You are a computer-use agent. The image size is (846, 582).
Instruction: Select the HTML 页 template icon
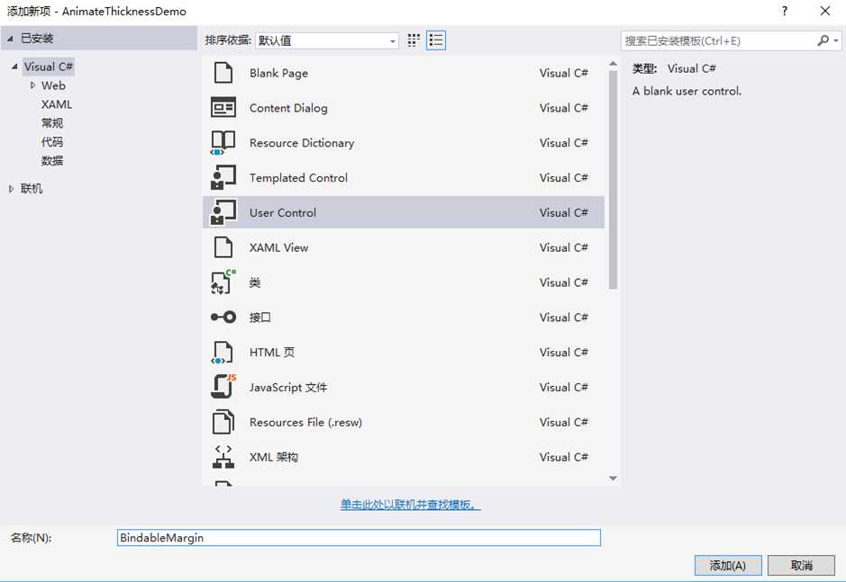(223, 353)
